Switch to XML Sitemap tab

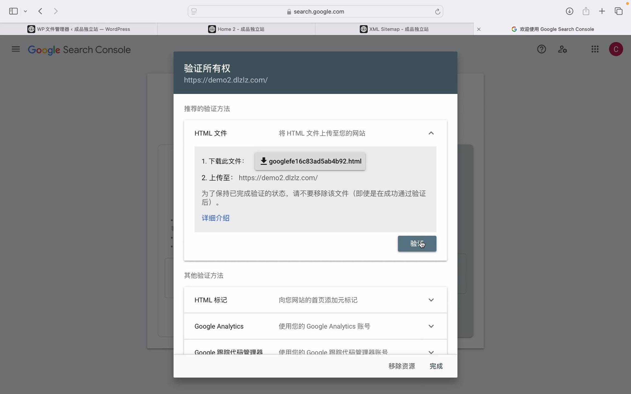394,29
